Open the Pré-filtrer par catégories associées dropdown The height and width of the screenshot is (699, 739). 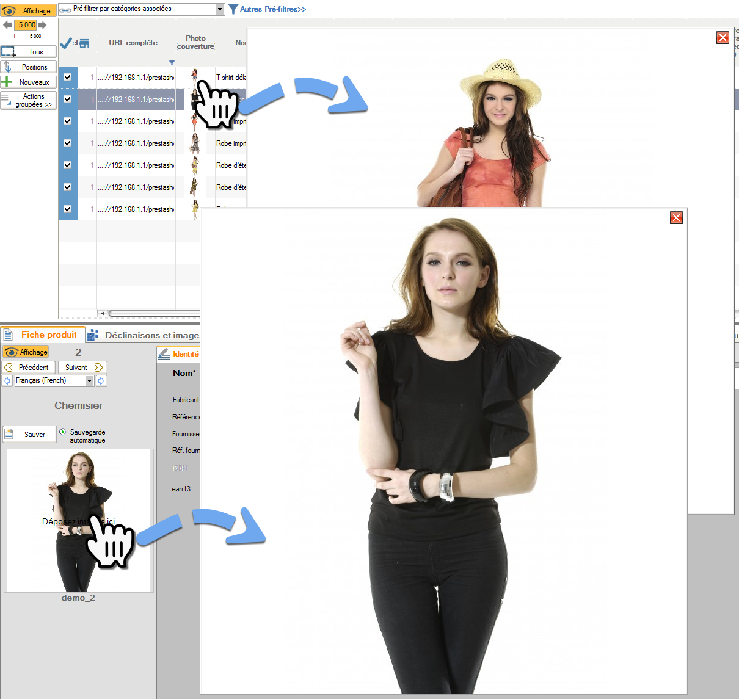click(220, 9)
